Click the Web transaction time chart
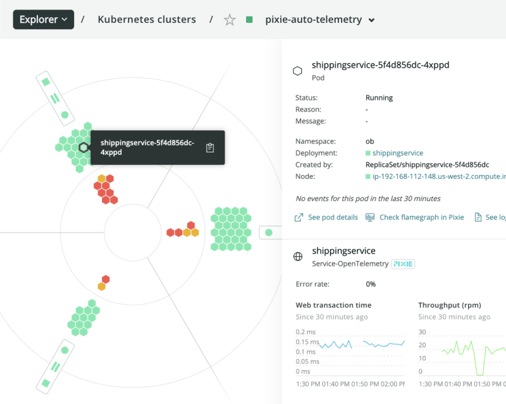Image resolution: width=506 pixels, height=404 pixels. point(350,351)
